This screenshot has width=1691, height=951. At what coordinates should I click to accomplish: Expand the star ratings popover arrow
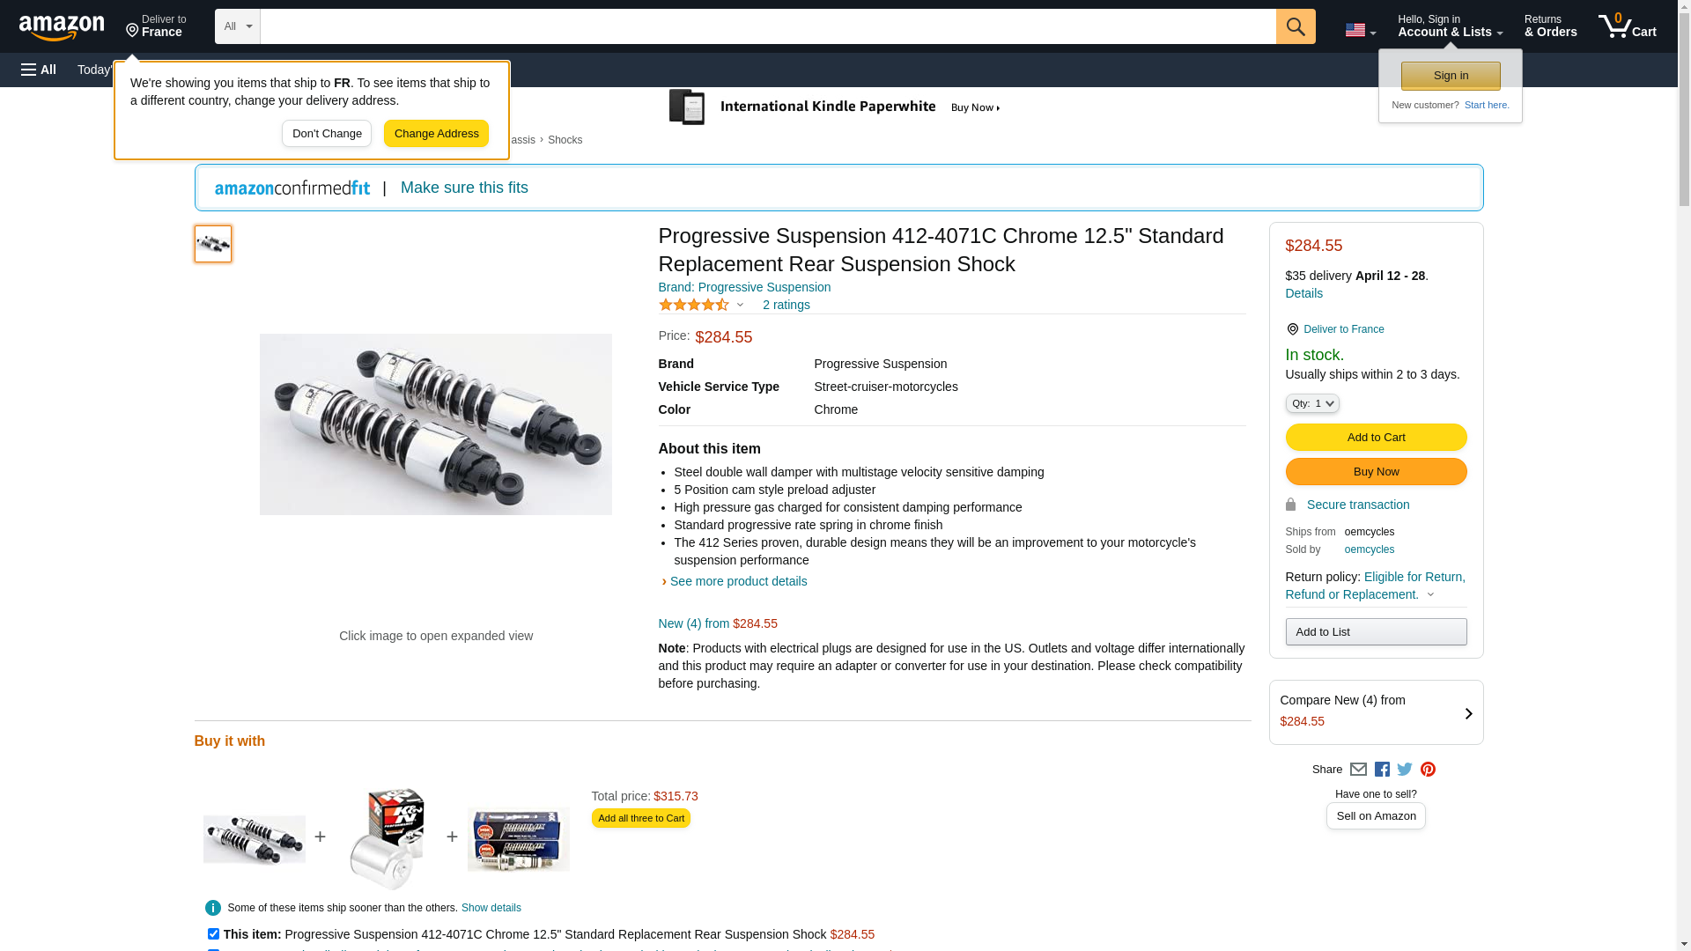(740, 306)
